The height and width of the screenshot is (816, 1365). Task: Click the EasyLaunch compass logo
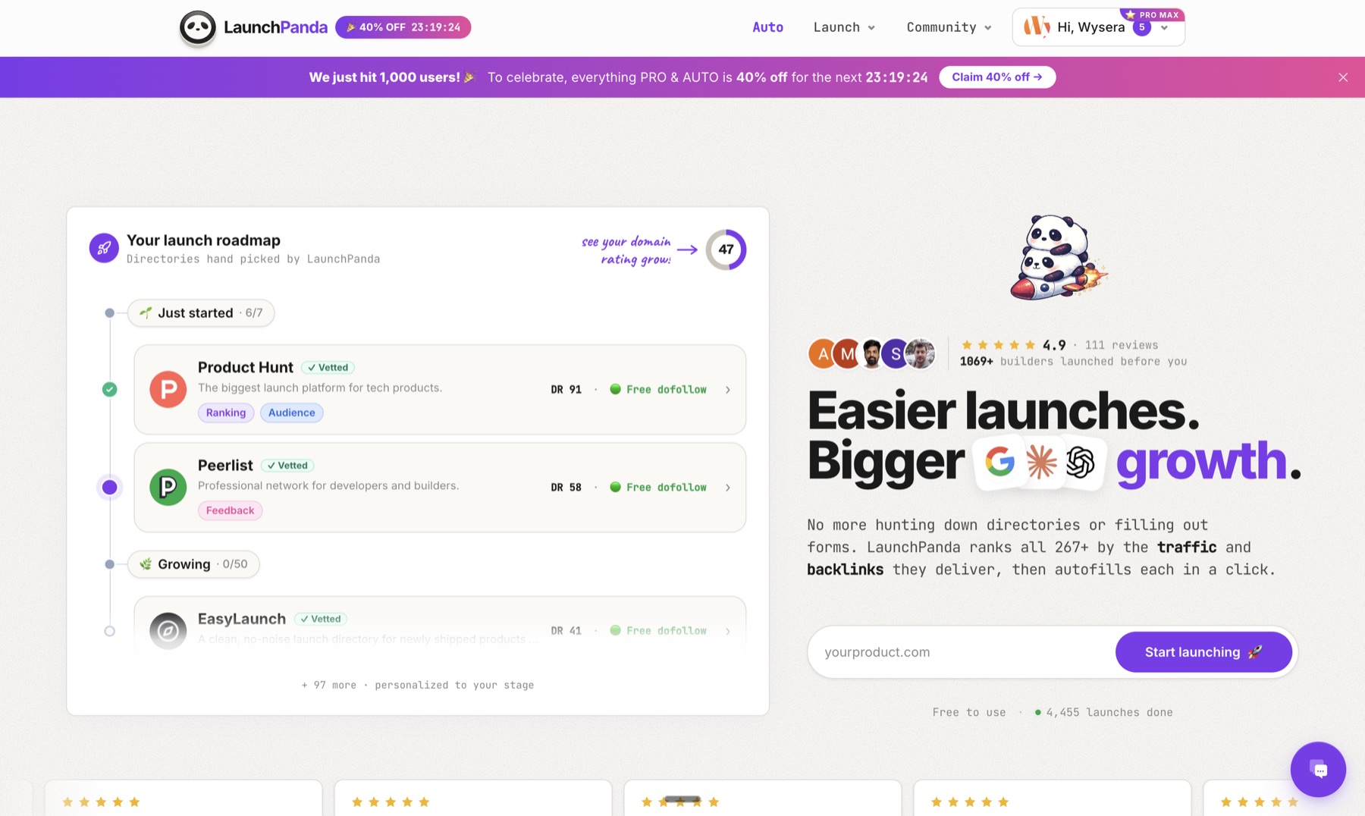[x=168, y=631]
